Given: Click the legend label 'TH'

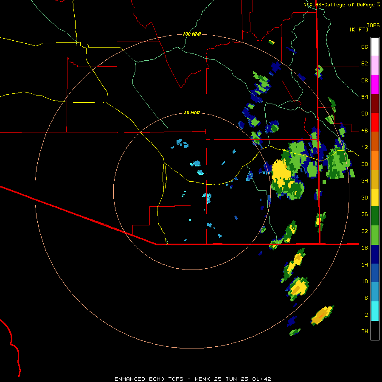Looking at the screenshot, I should pos(365,331).
